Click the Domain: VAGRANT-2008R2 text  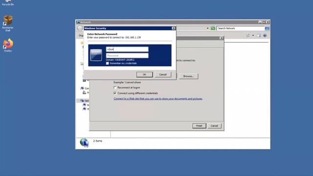(120, 60)
